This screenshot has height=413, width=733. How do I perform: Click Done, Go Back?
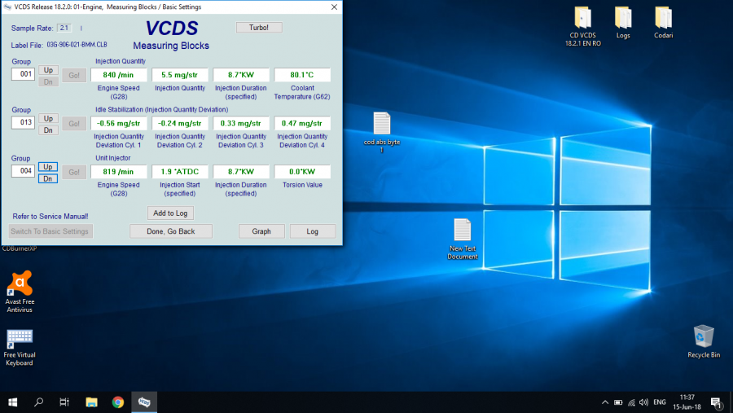point(171,231)
